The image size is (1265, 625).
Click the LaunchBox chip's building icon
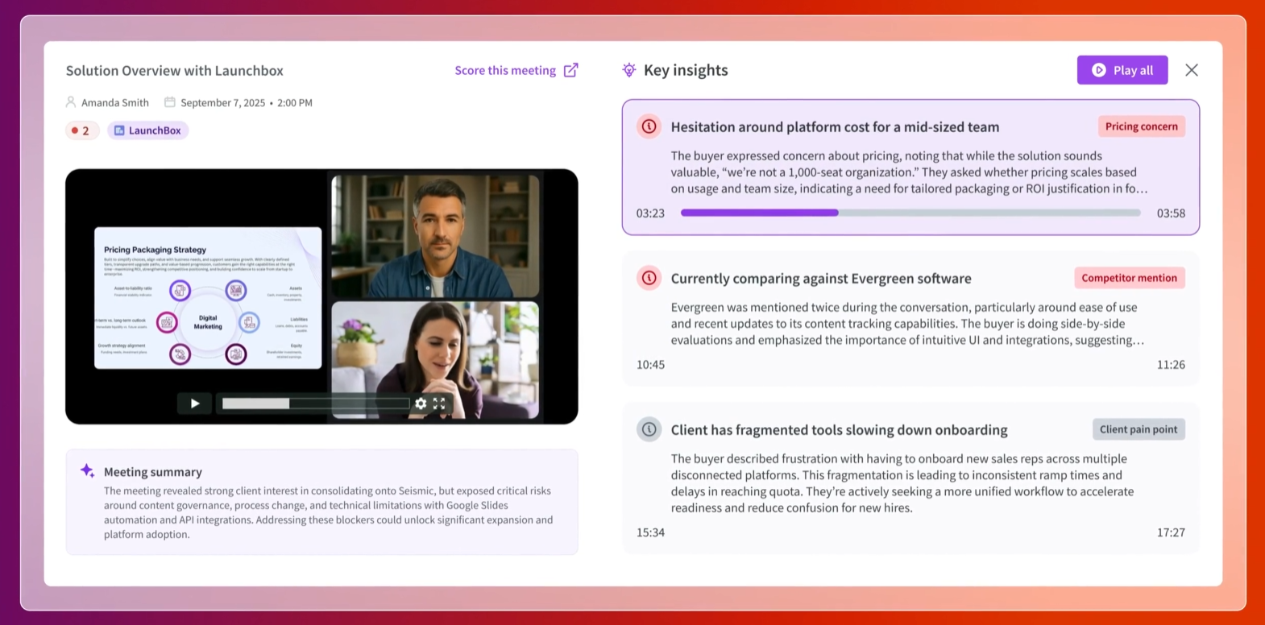119,130
